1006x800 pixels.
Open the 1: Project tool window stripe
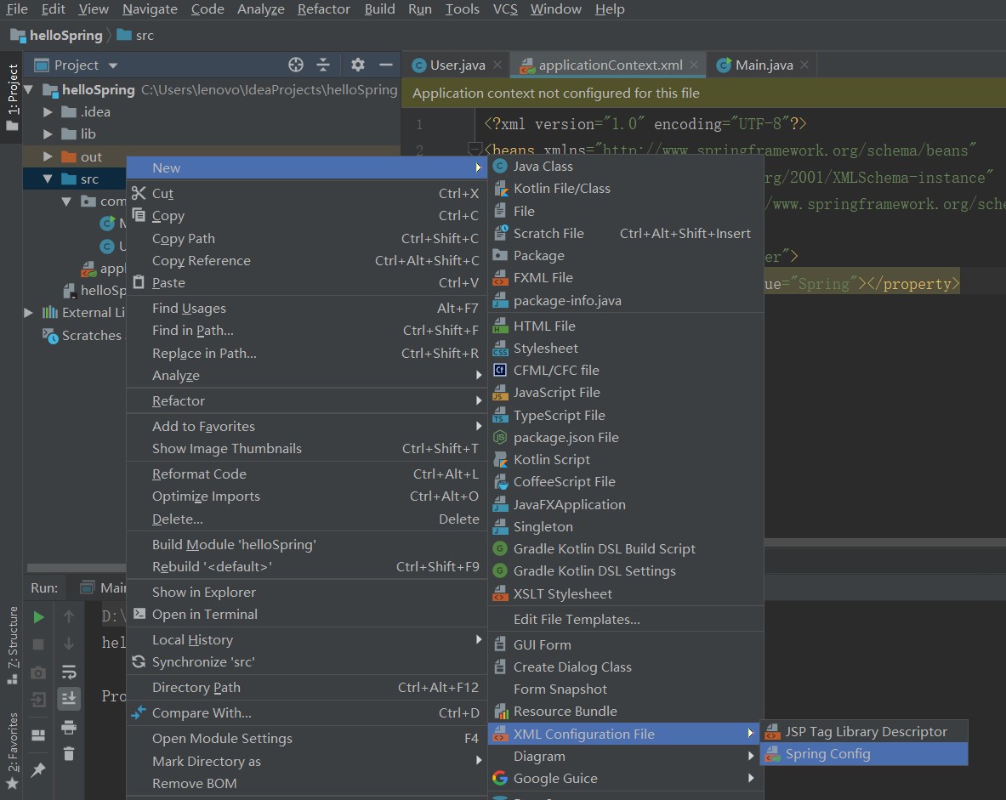12,96
